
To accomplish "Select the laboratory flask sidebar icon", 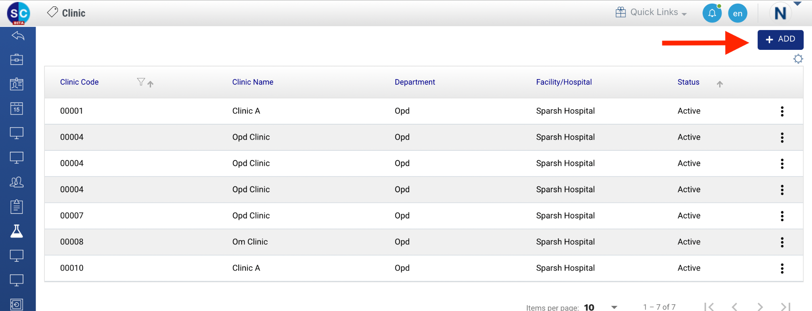I will [17, 231].
